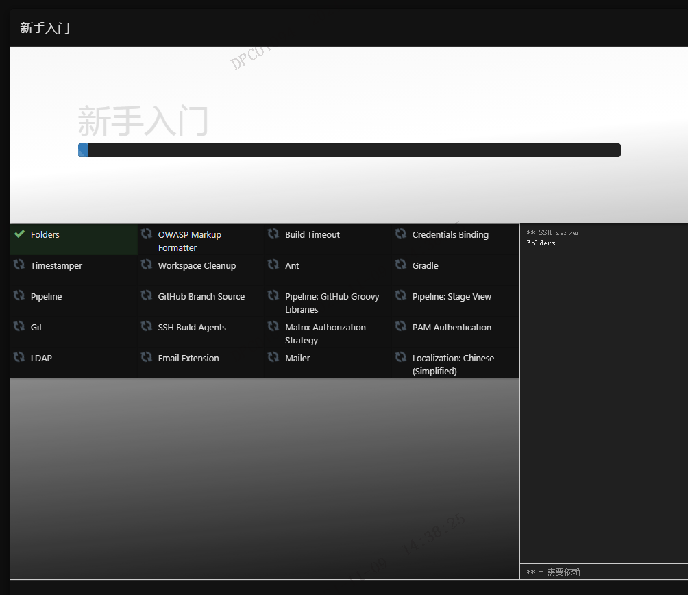This screenshot has width=688, height=595.
Task: Click the pending icon beside Build Timeout
Action: pos(273,234)
